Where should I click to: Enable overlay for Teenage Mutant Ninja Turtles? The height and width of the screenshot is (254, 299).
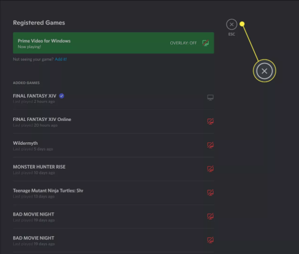pyautogui.click(x=210, y=193)
